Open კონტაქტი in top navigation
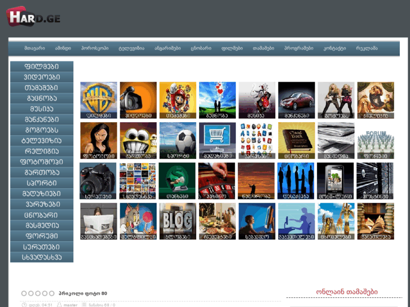Viewport: 410px width, 307px height. click(334, 48)
